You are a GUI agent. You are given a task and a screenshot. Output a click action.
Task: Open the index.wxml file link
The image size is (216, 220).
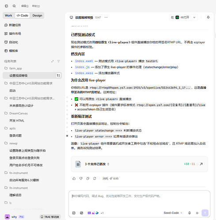[84, 61]
